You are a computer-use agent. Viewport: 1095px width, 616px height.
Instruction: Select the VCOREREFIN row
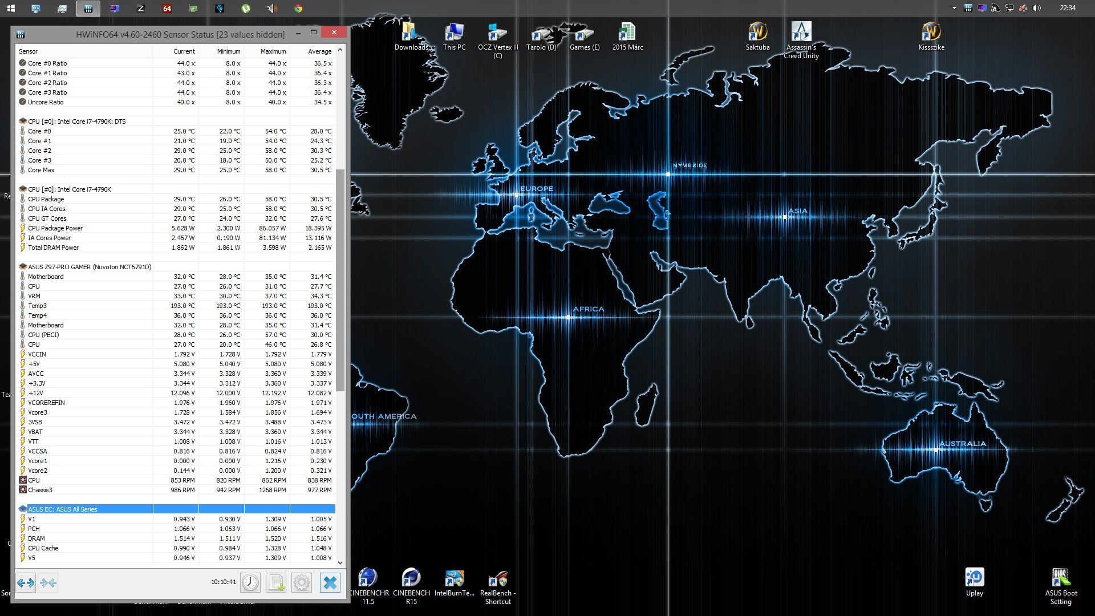[x=176, y=403]
